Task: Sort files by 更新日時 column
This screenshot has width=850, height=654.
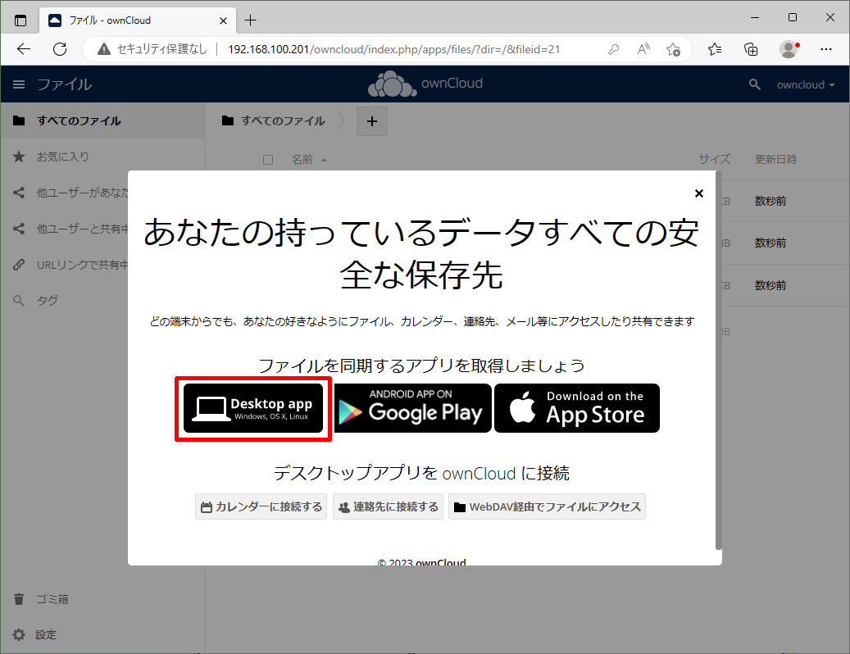Action: click(x=775, y=159)
